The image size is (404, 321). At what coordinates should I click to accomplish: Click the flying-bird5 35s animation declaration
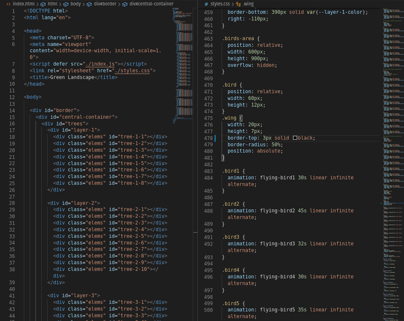(290, 313)
